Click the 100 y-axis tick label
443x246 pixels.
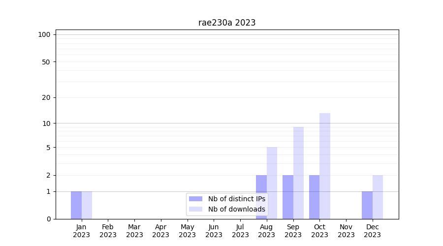click(44, 34)
